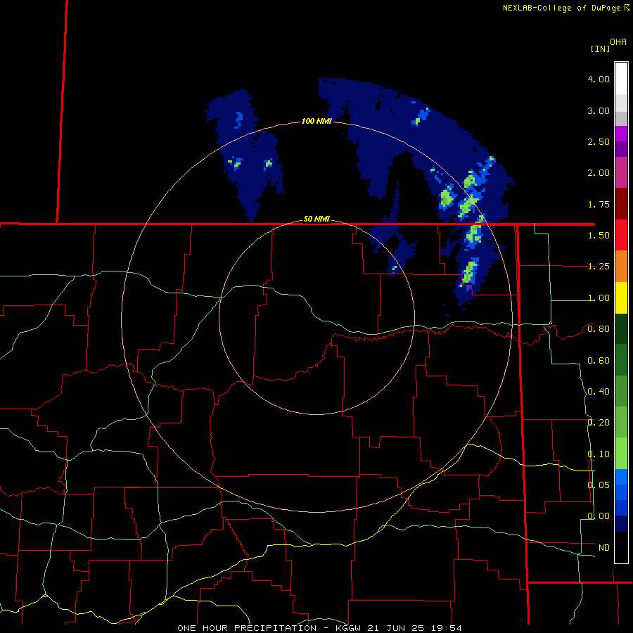Click the orange swatch in the color scale
The image size is (633, 633).
621,267
